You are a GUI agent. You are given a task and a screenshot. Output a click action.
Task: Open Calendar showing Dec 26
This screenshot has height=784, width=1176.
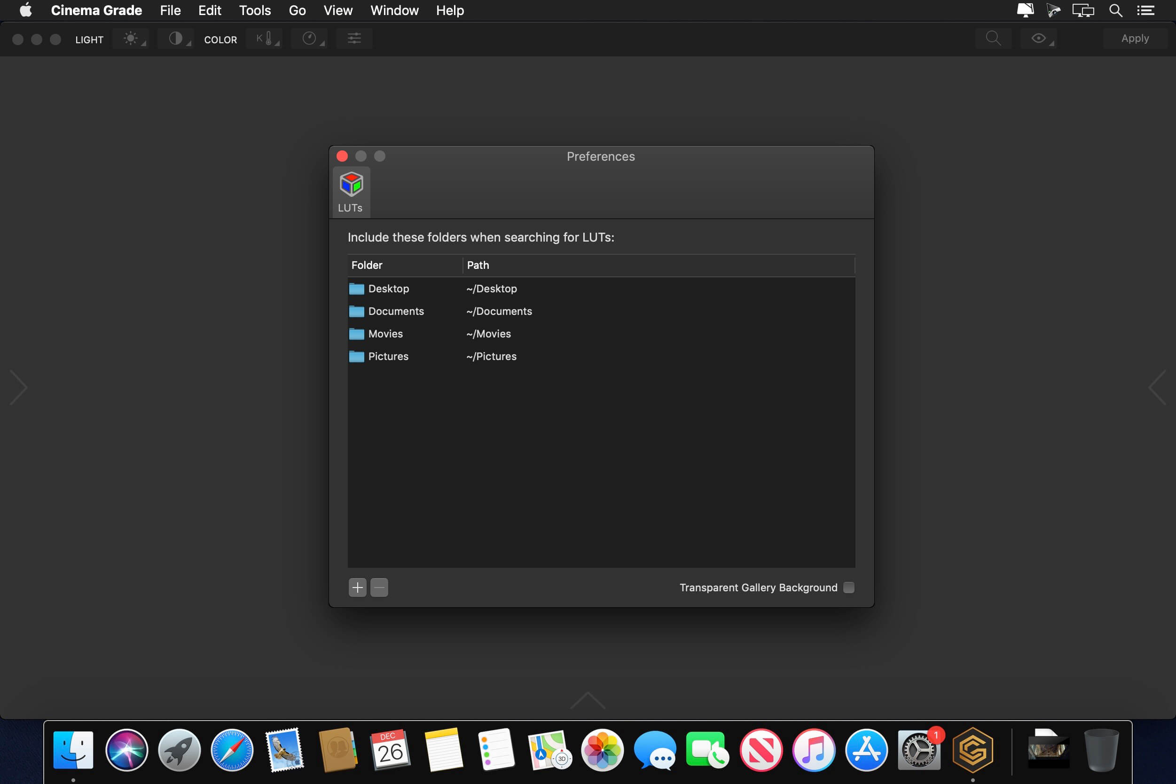pyautogui.click(x=391, y=750)
